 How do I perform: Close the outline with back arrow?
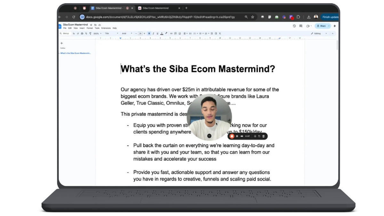62,43
